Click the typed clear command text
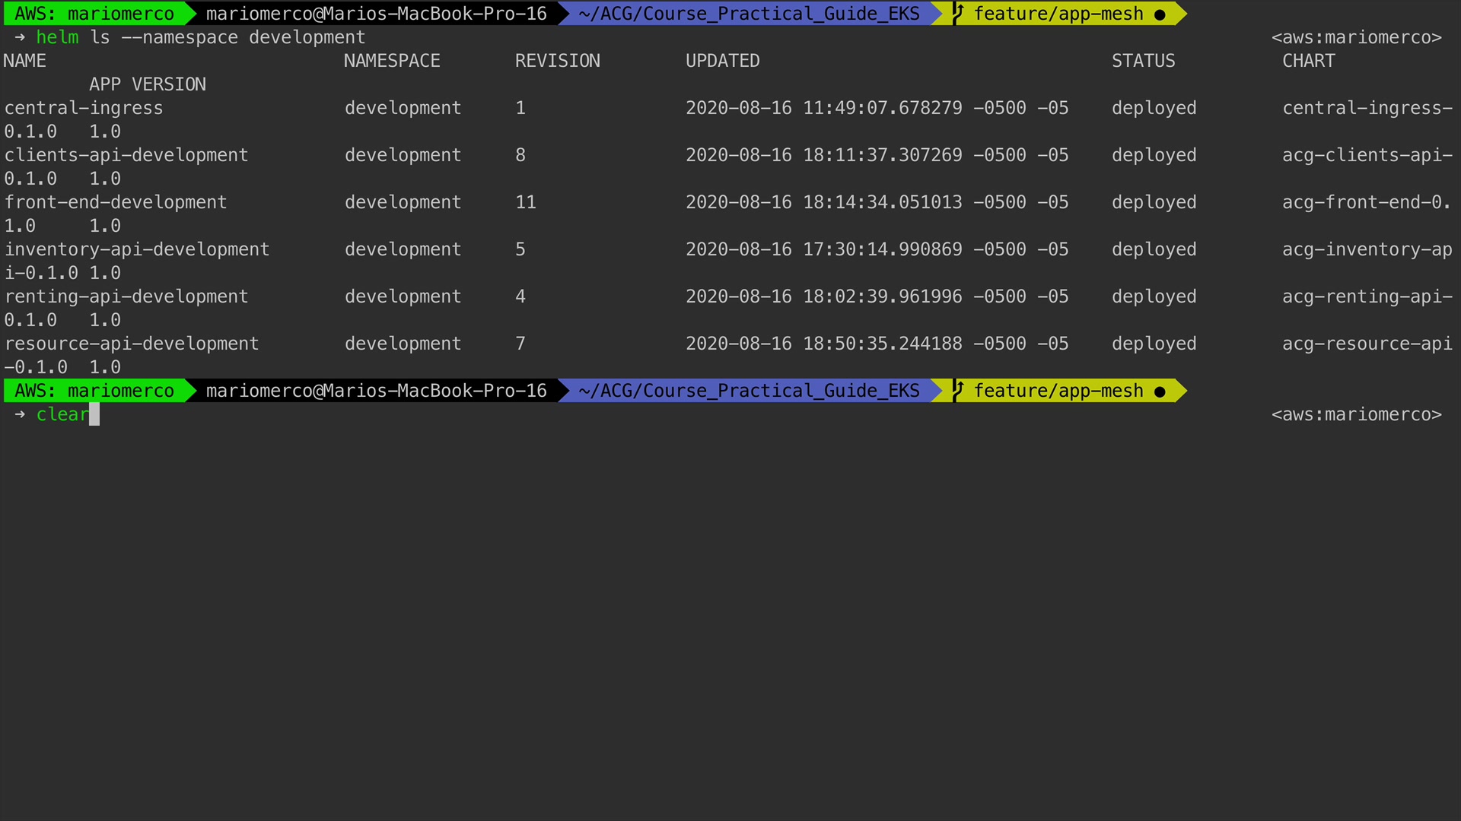This screenshot has width=1461, height=821. [62, 414]
